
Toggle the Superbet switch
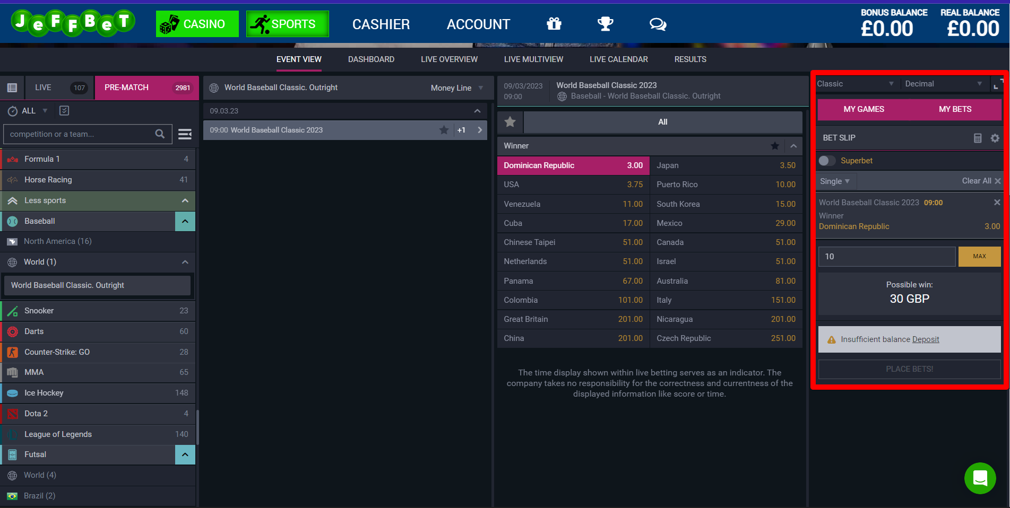pos(827,161)
